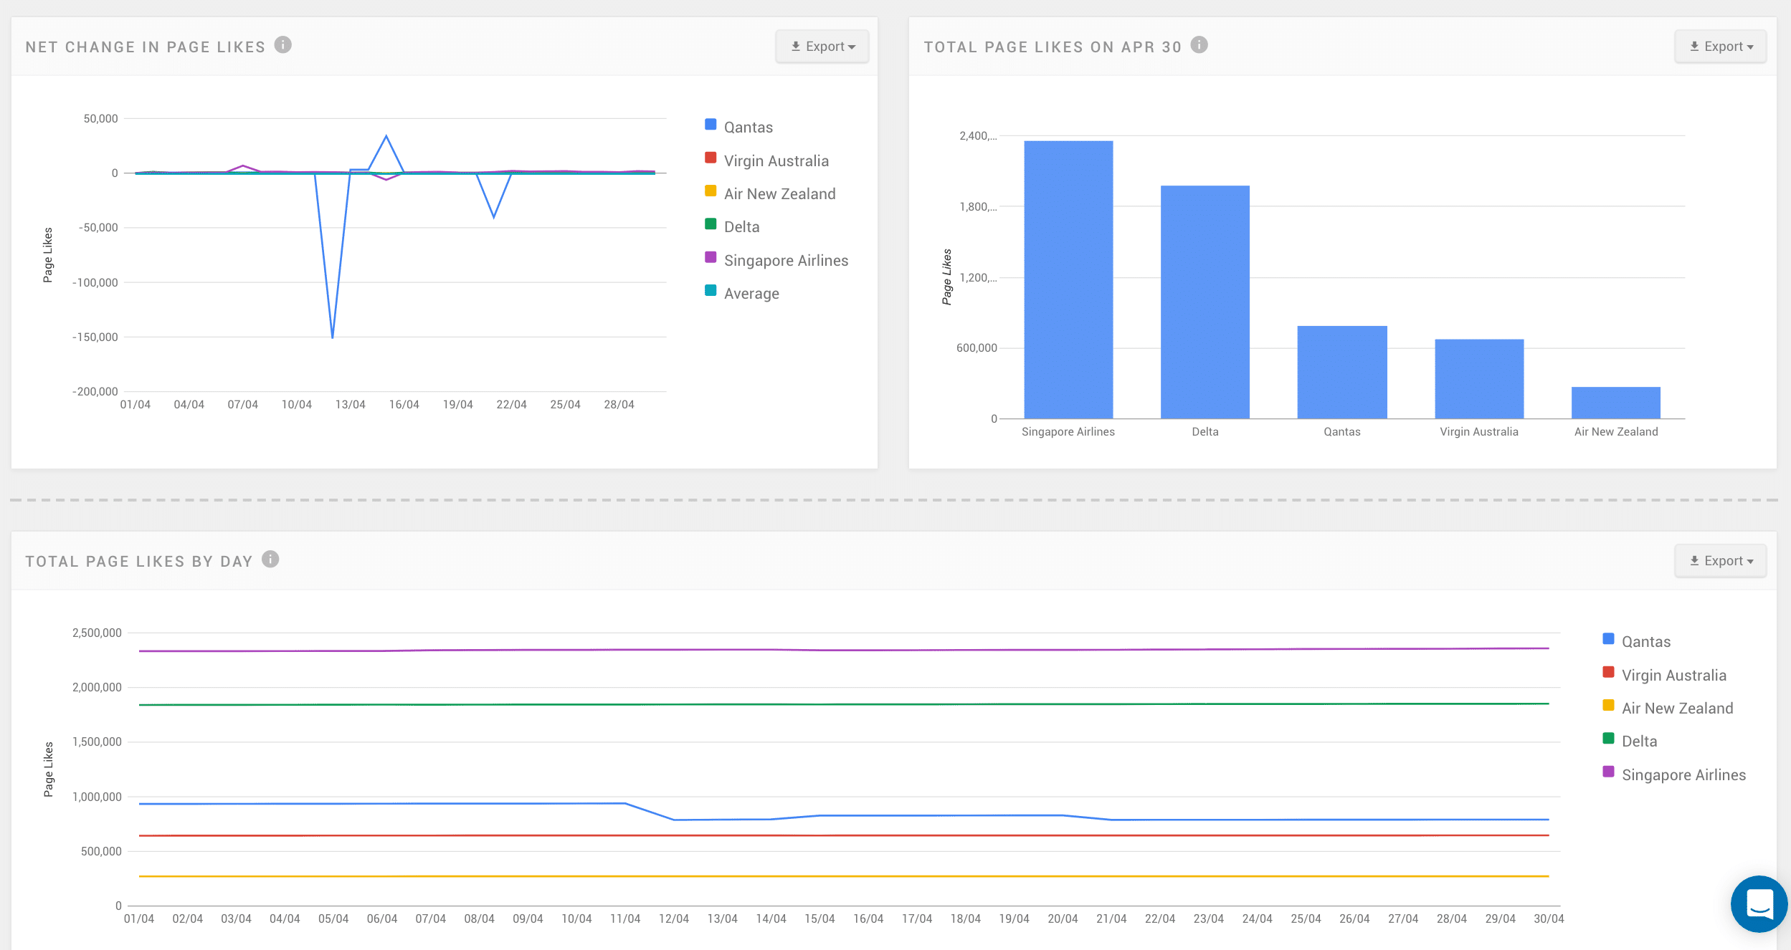Open info icon beside Total Page Likes on Apr 30

point(1199,45)
